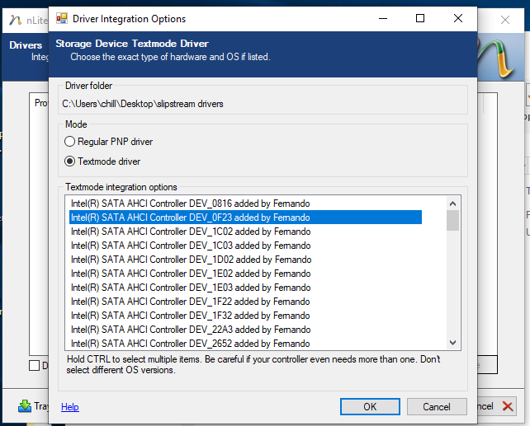This screenshot has width=530, height=426.
Task: Click the list scrollbar up arrow
Action: pos(452,204)
